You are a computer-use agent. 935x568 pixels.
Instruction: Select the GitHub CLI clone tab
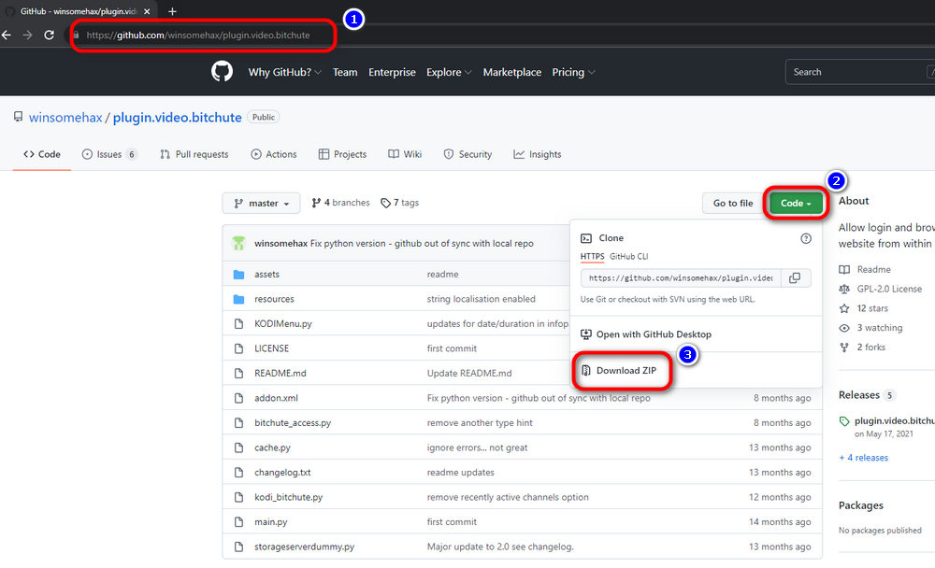coord(628,256)
